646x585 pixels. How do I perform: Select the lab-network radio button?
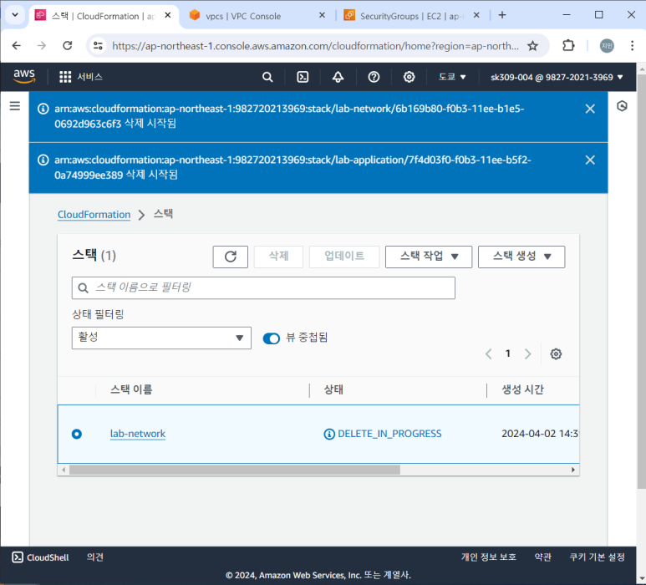pyautogui.click(x=77, y=434)
